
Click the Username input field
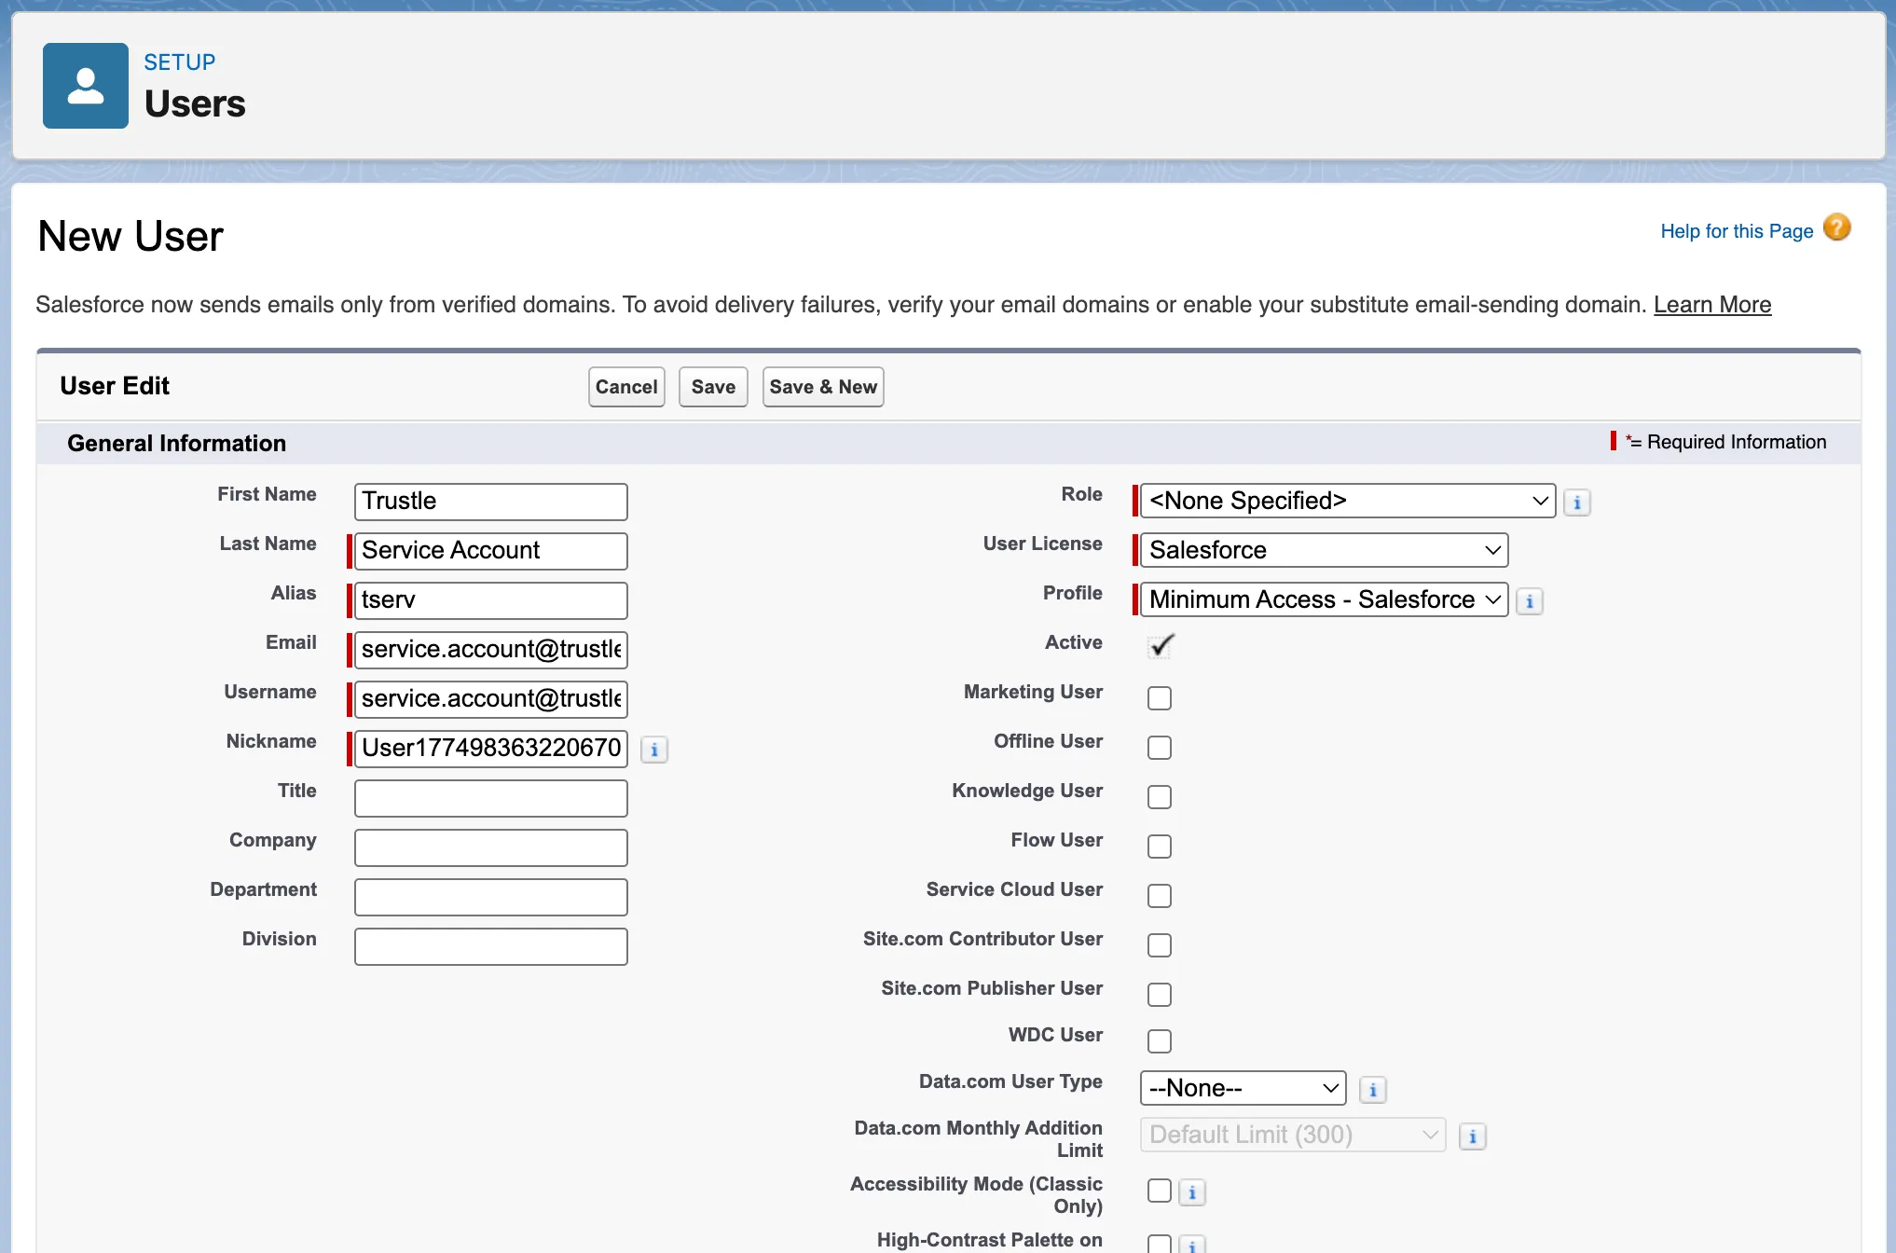pyautogui.click(x=491, y=699)
